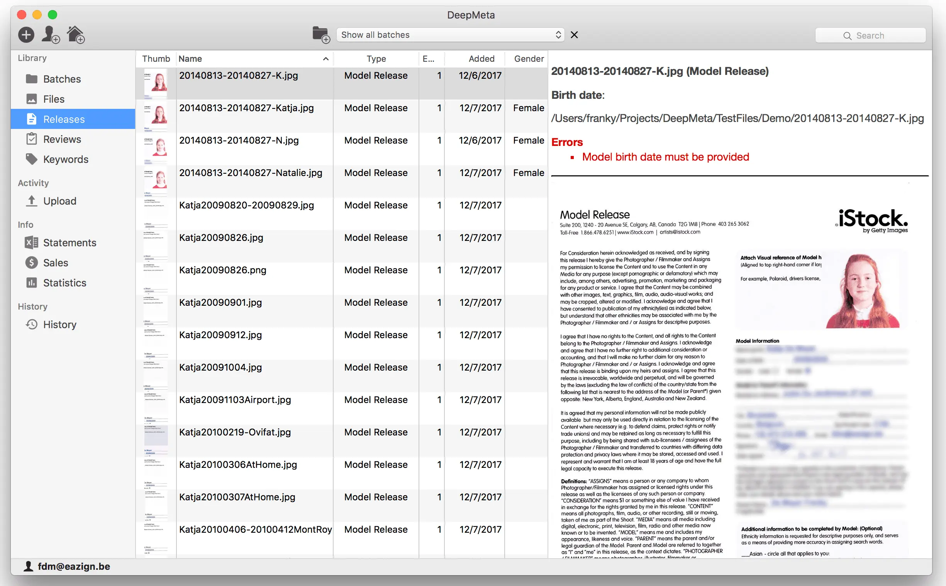
Task: Select row Katja20090826.jpg
Action: 341,246
